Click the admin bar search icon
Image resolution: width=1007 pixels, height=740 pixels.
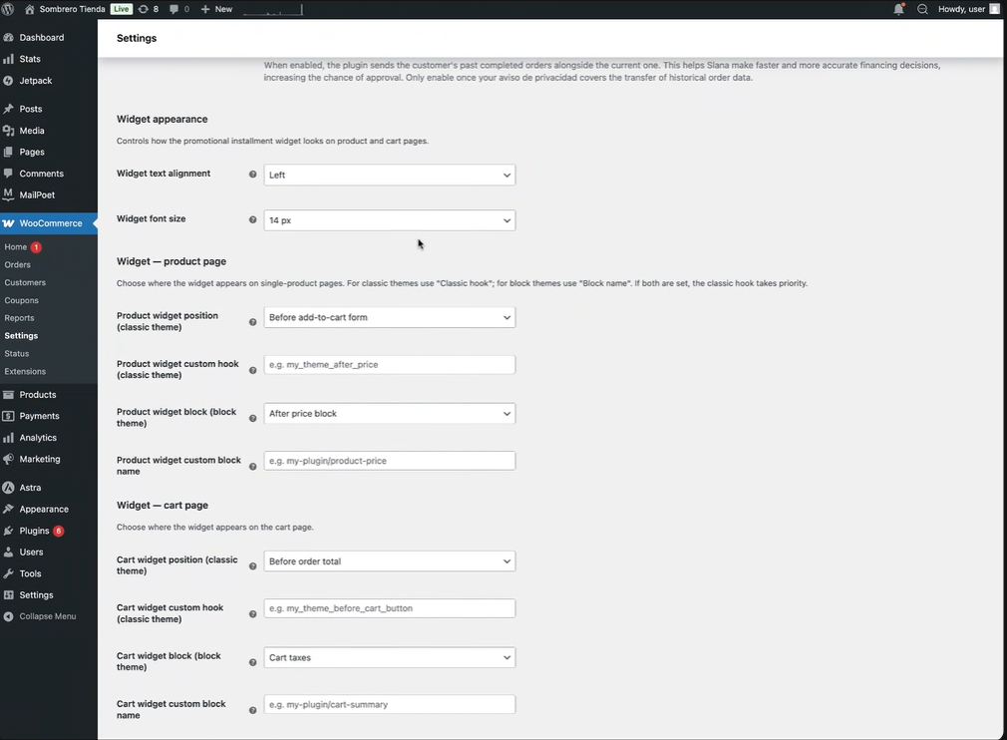pos(922,9)
